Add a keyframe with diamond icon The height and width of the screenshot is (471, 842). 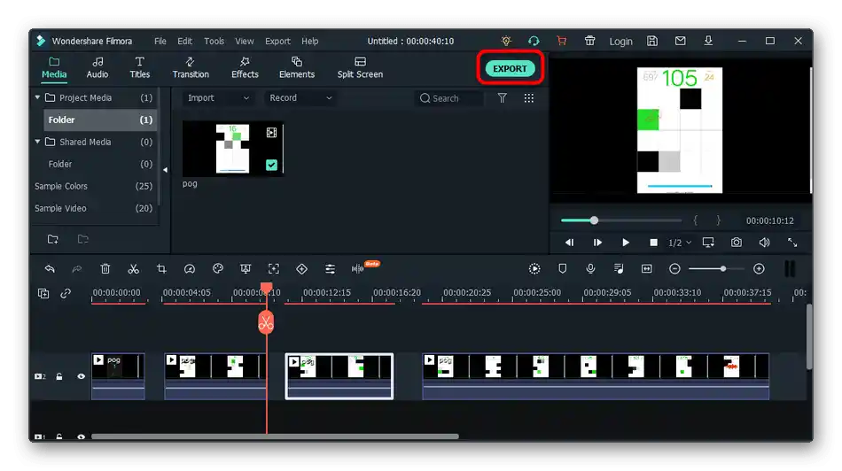coord(301,269)
